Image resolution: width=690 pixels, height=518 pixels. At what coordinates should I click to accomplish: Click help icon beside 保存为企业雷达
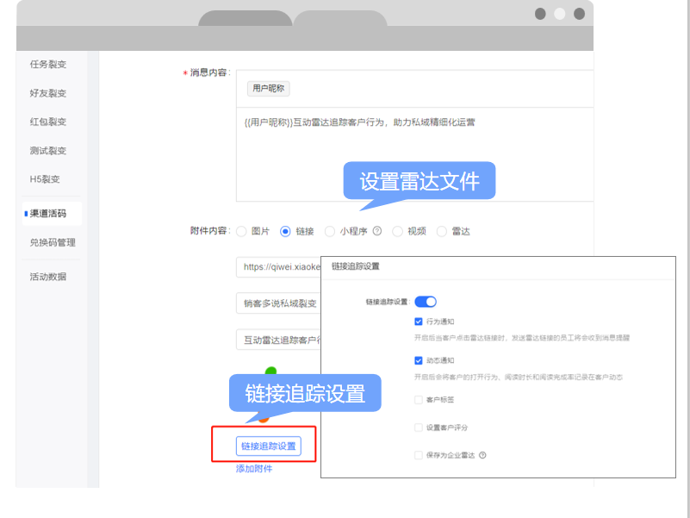(483, 455)
